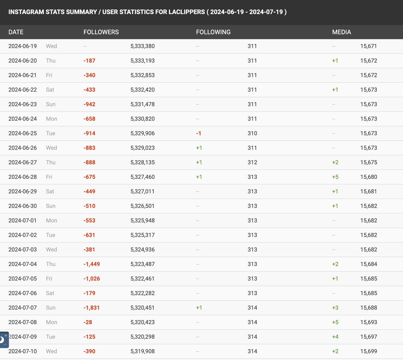Screen dimensions: 403x360
Task: Select follower count 5,333,380
Action: tap(142, 46)
